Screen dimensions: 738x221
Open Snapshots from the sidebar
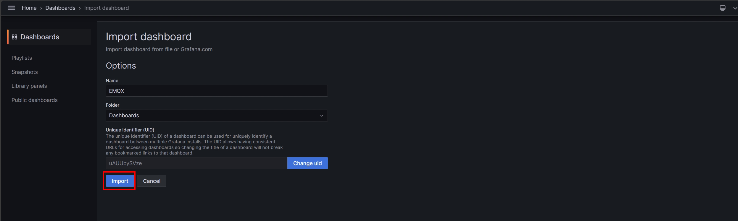25,72
